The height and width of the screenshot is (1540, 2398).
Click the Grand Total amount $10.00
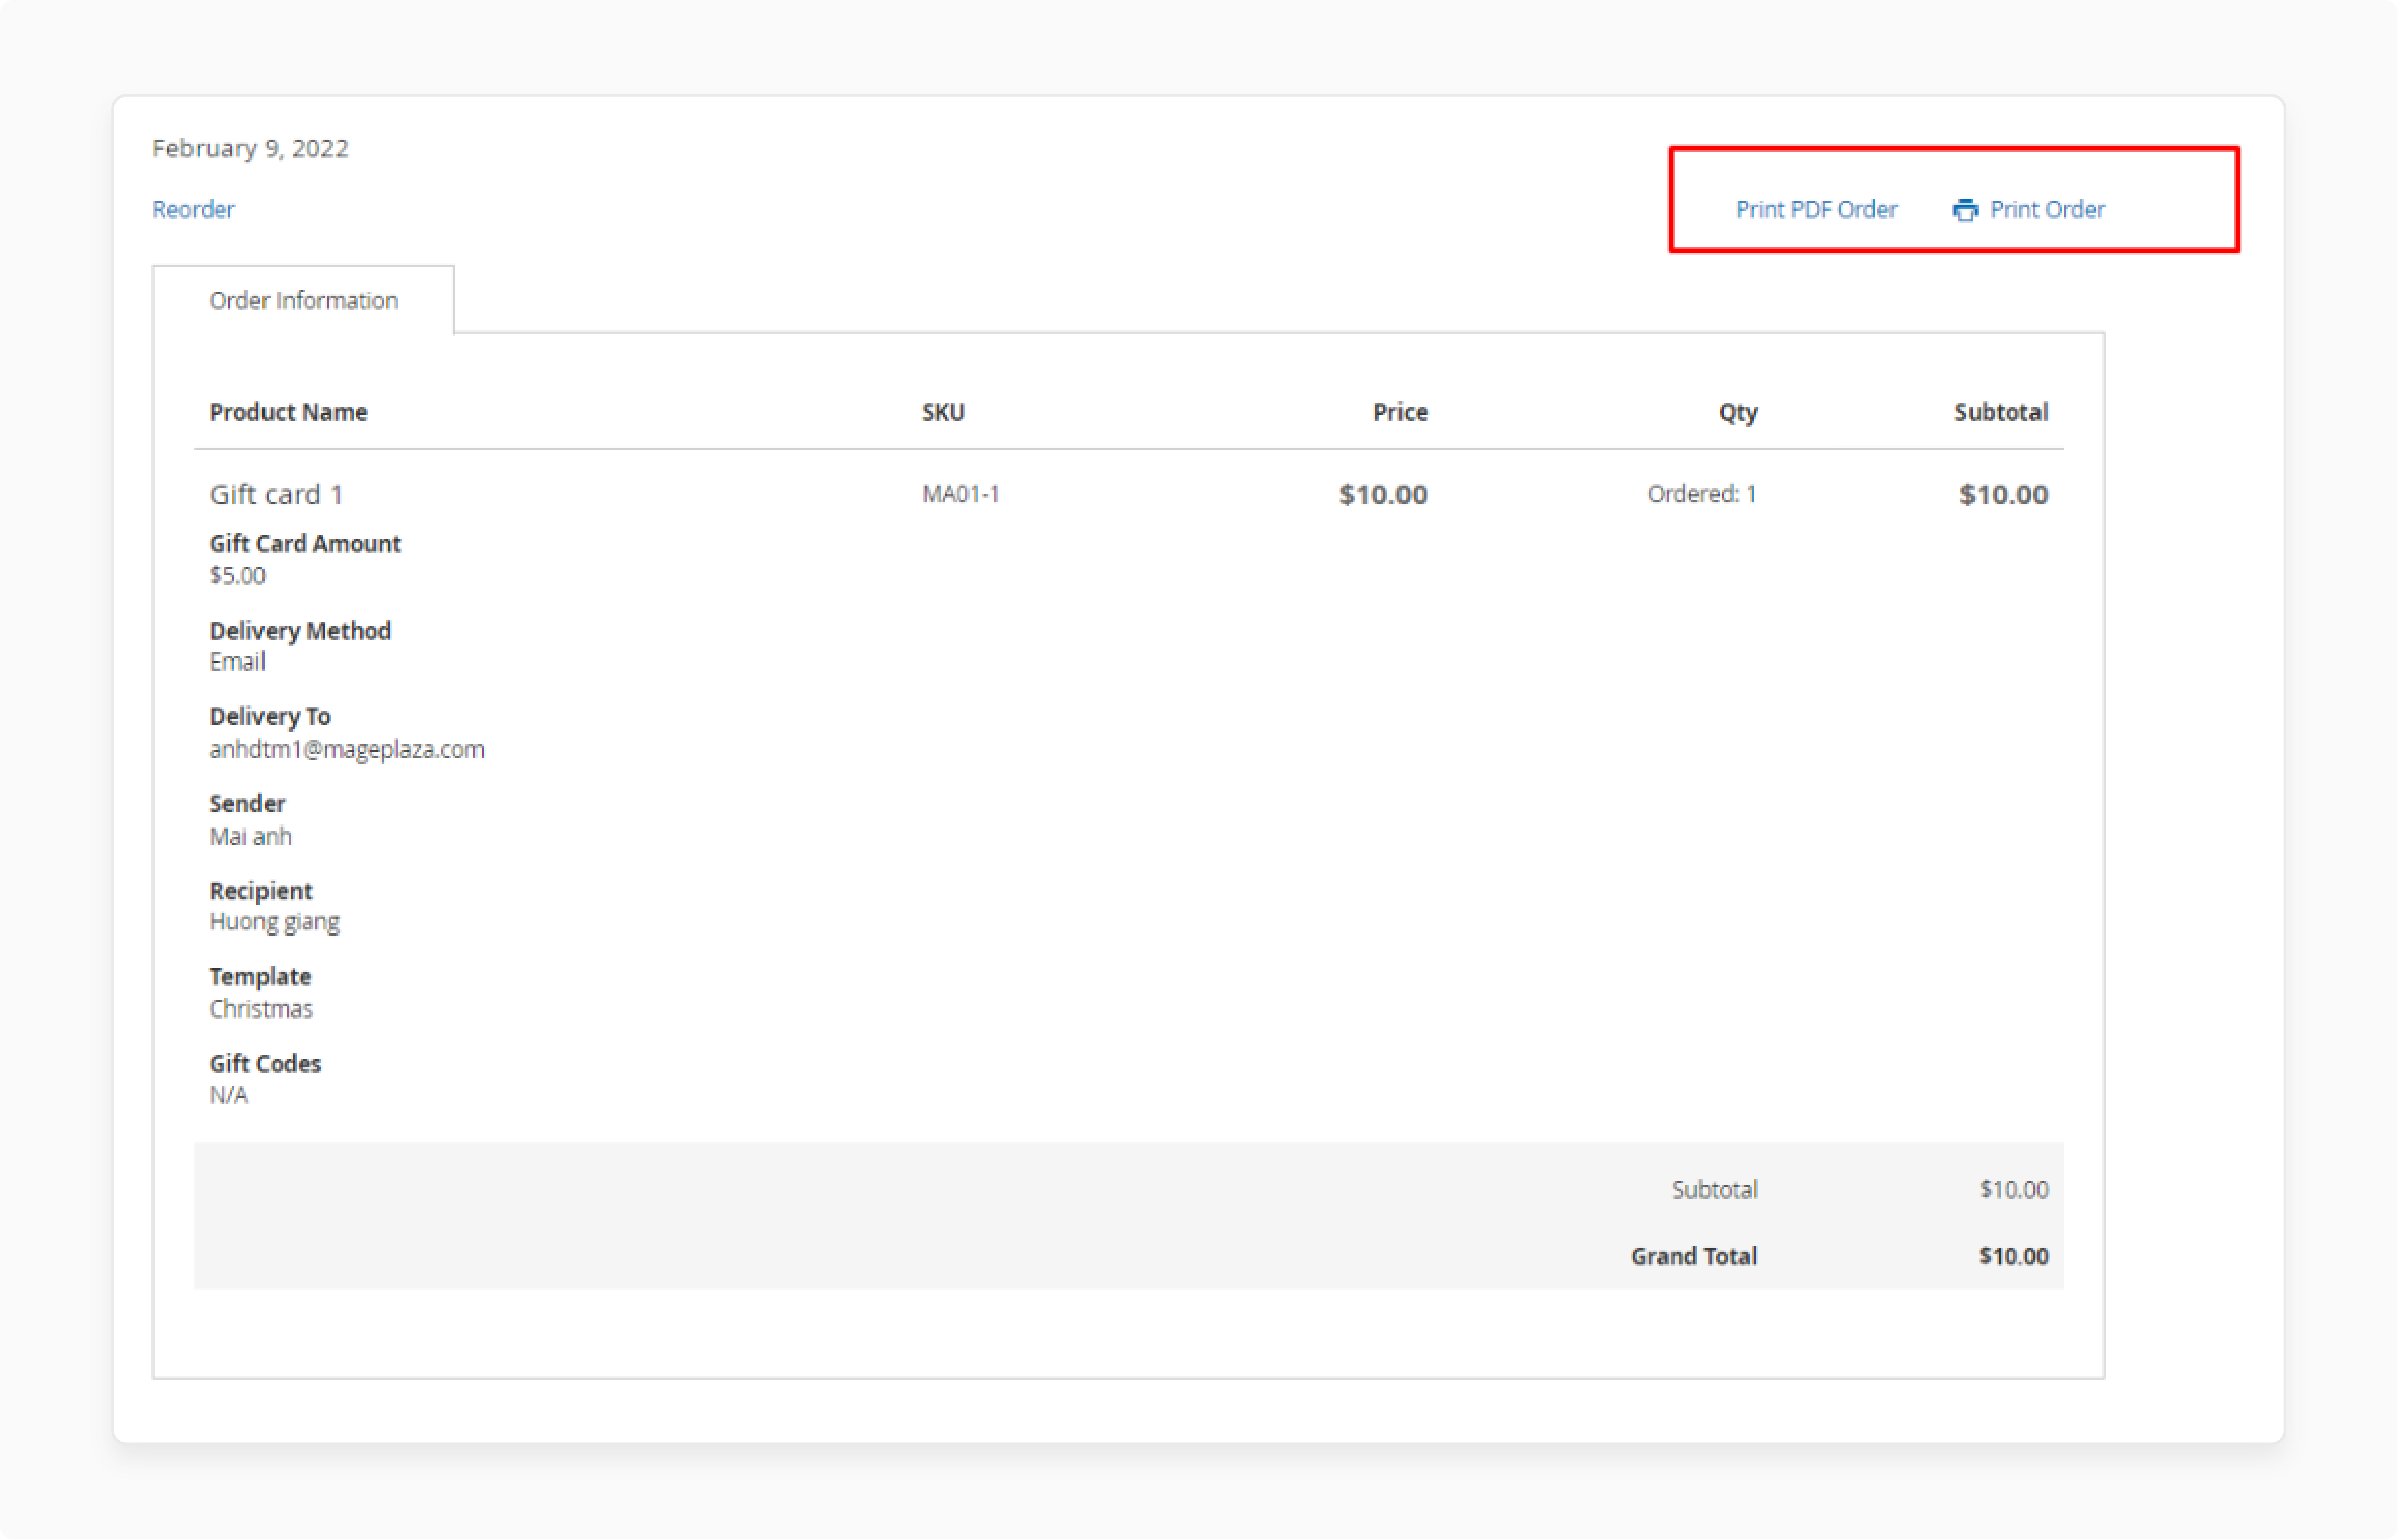tap(2013, 1256)
